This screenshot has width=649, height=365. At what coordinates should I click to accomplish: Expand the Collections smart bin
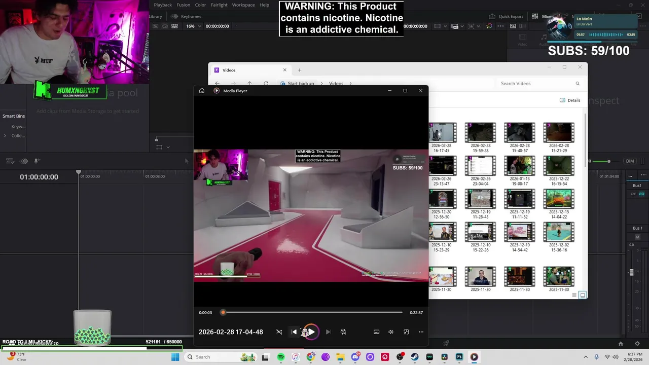click(x=5, y=135)
